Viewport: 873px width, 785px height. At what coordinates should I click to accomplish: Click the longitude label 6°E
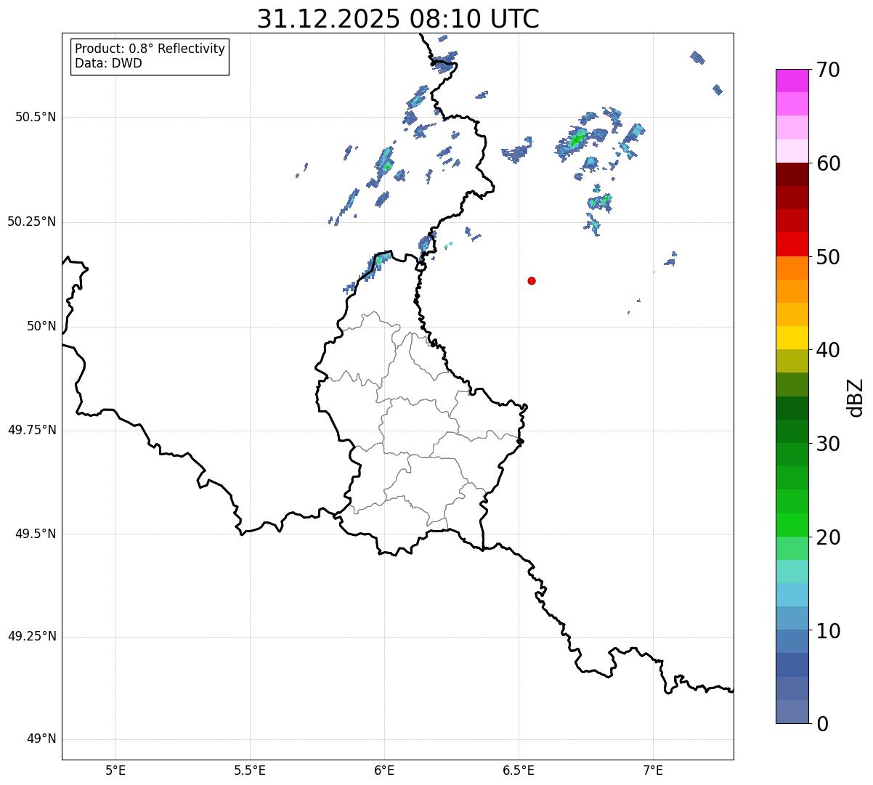[x=384, y=770]
